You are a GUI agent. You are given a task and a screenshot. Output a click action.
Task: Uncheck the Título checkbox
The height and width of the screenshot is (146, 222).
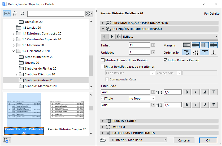[103, 98]
